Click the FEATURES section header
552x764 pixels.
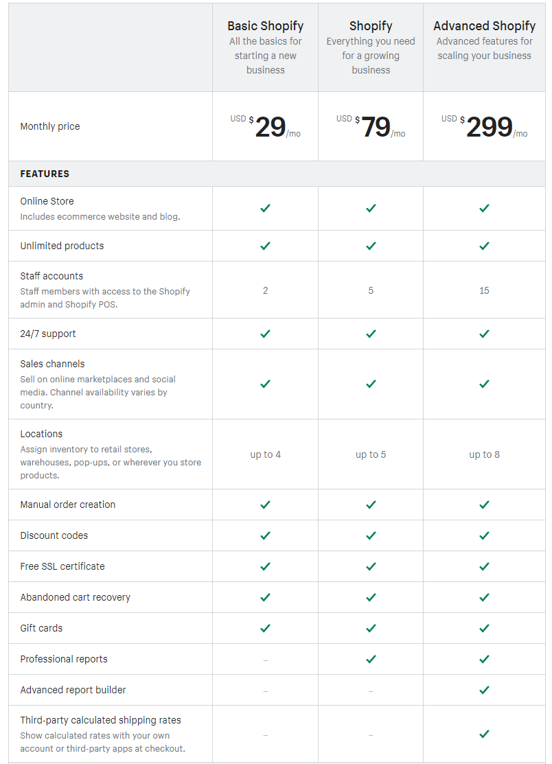point(45,174)
